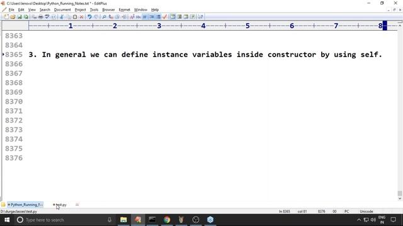This screenshot has width=403, height=226.
Task: Click the word 'instance' in the text
Action: 170,55
